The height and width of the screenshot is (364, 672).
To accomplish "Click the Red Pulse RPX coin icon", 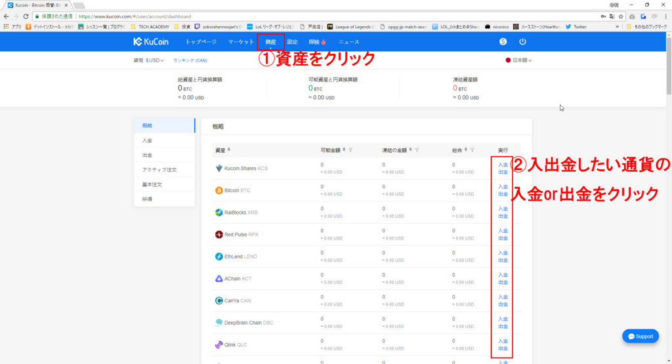I will point(219,234).
